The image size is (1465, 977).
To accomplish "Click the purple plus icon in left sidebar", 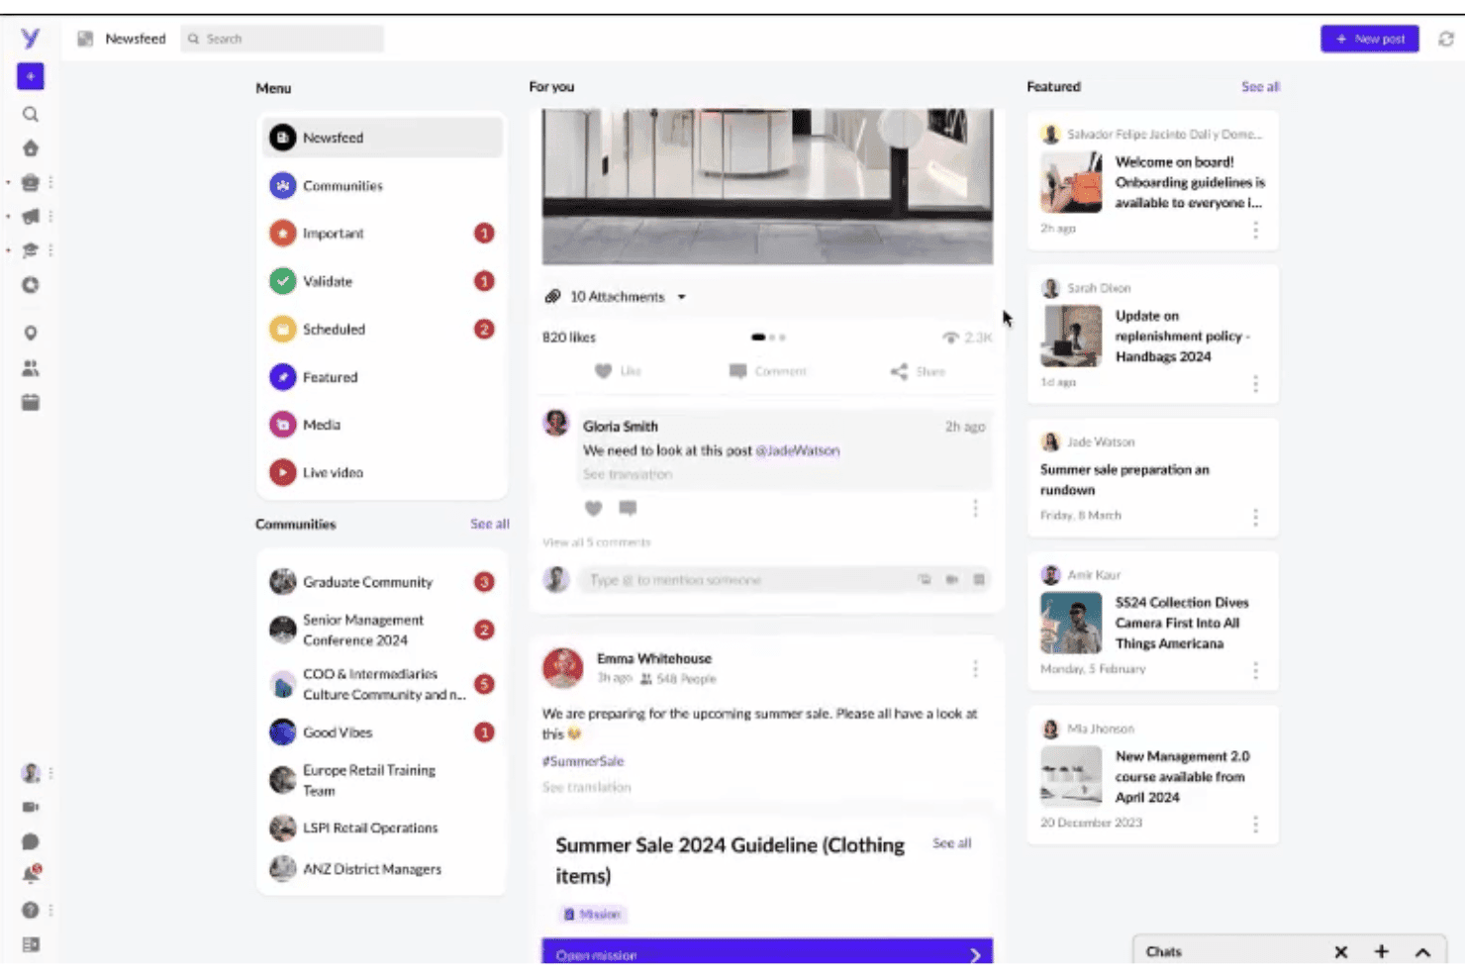I will (31, 76).
